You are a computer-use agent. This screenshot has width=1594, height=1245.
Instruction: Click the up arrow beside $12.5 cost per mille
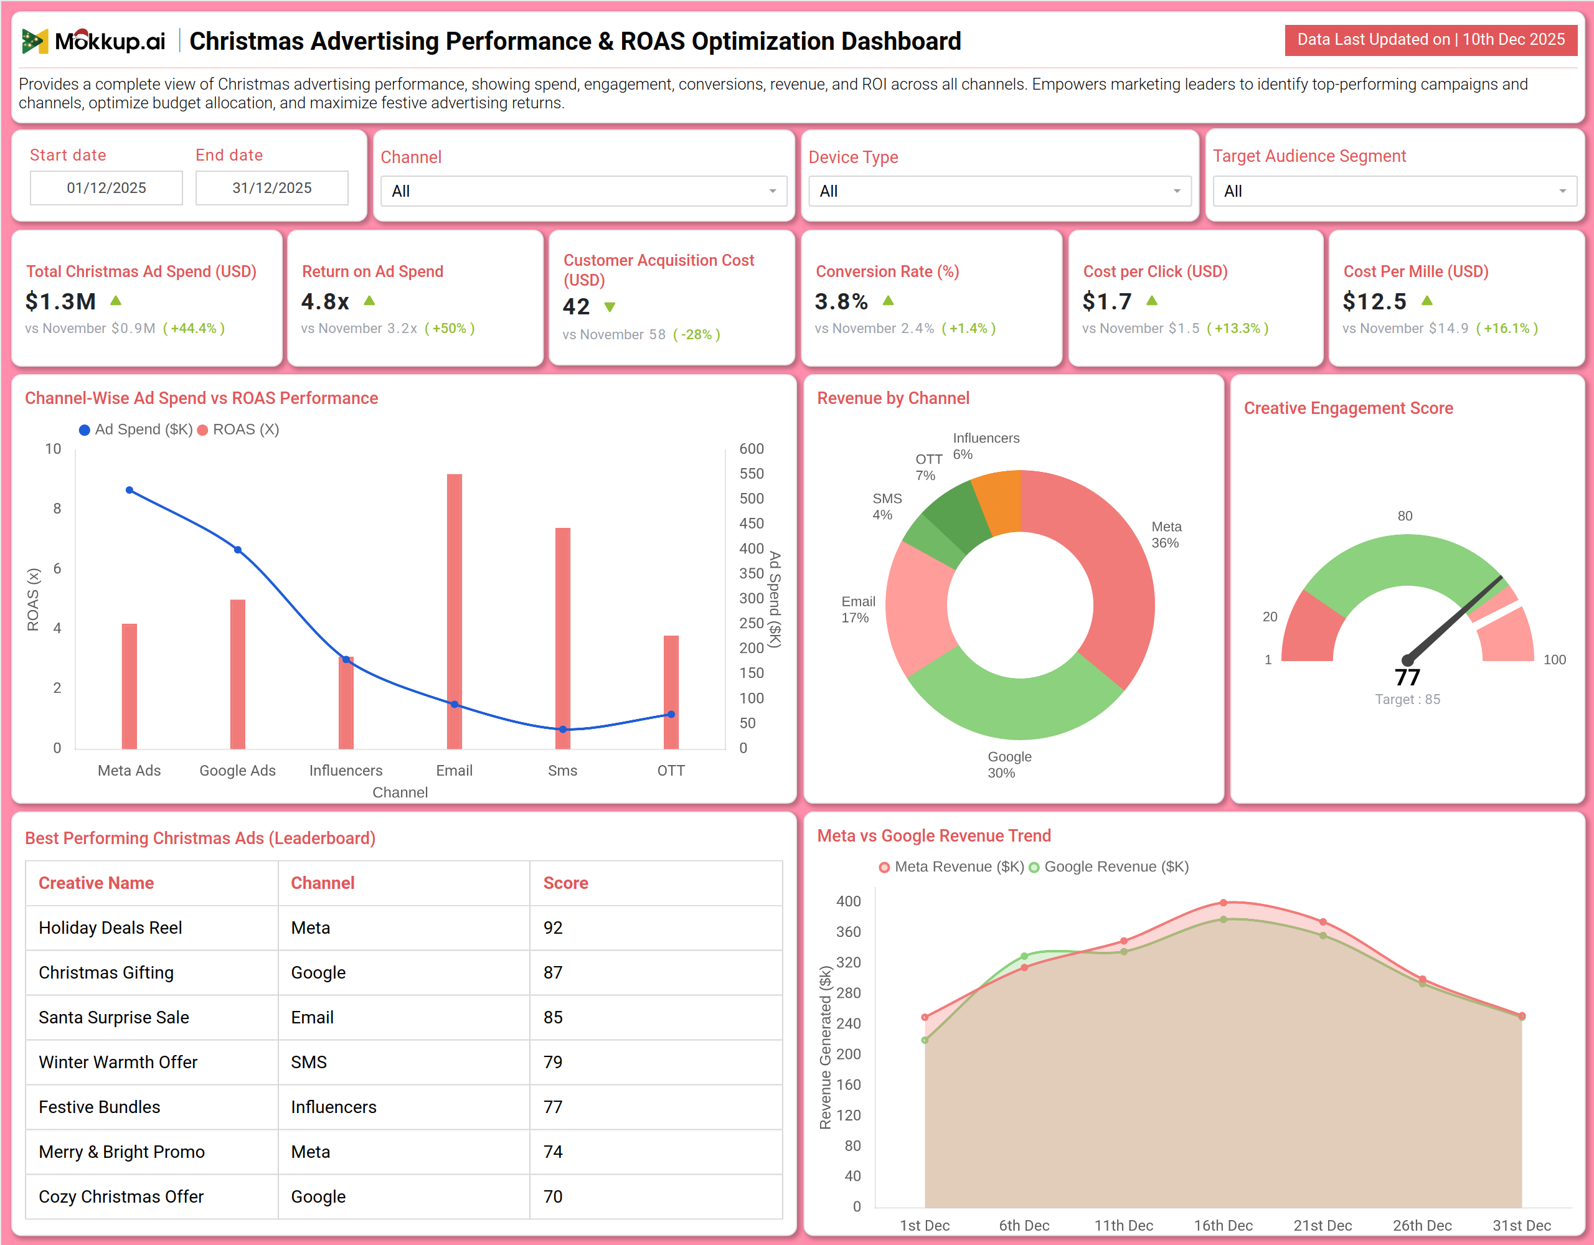tap(1428, 301)
